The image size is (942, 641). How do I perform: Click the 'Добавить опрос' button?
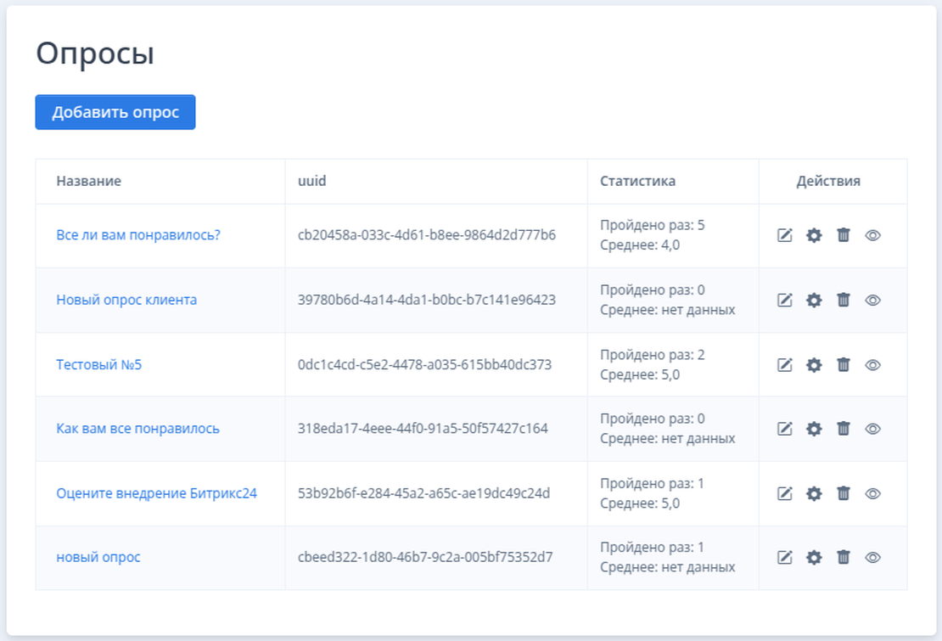pyautogui.click(x=115, y=112)
